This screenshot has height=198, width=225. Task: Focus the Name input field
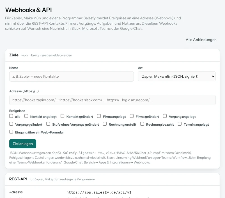pos(72,76)
